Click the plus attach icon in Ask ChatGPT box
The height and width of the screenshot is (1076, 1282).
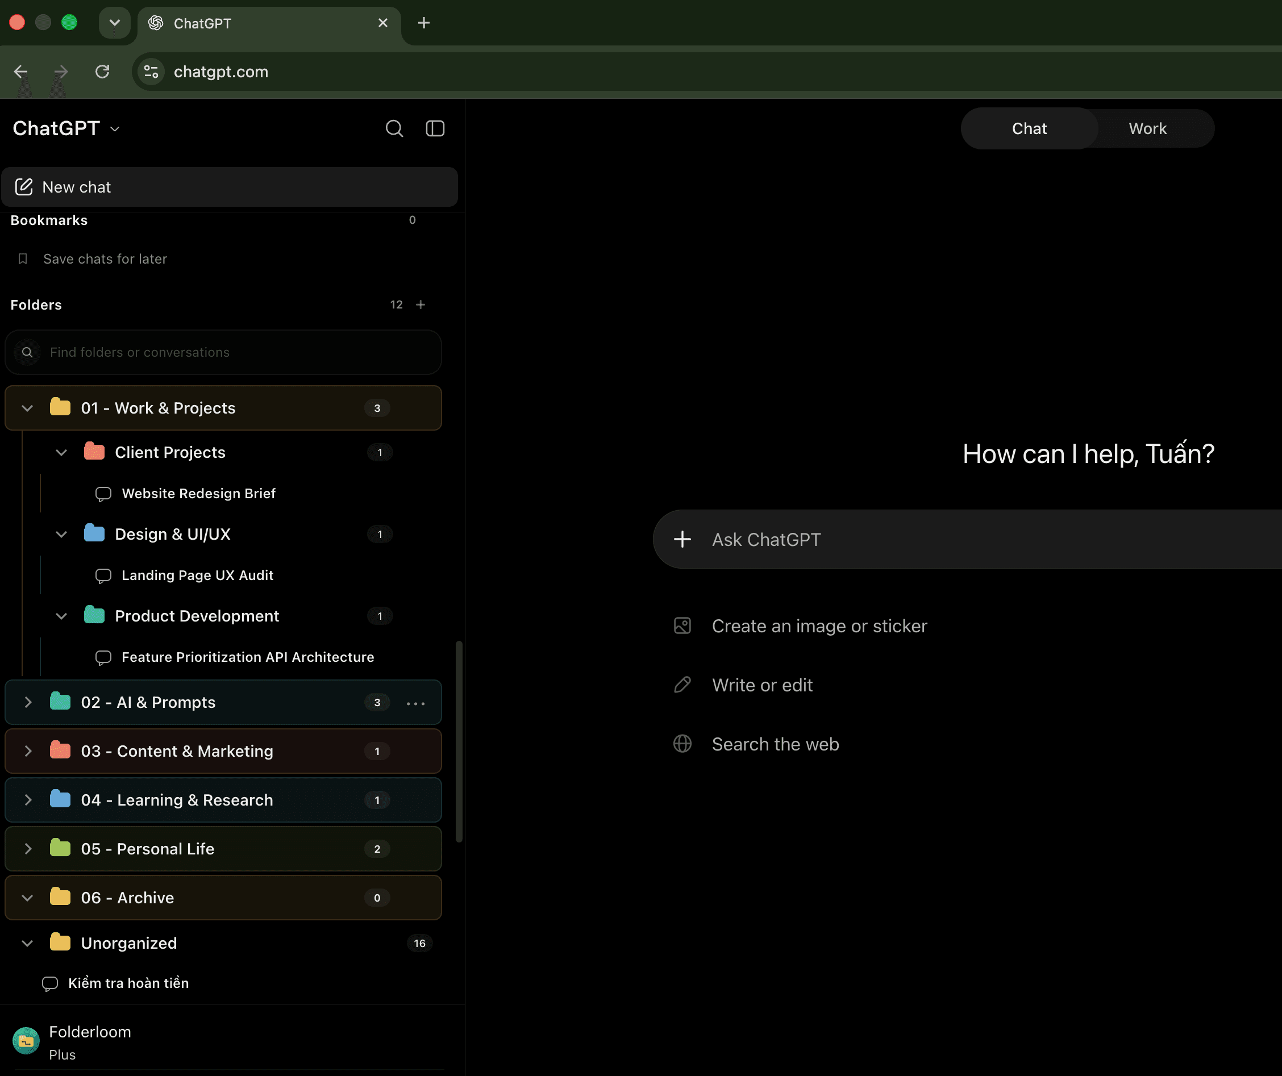pos(682,540)
